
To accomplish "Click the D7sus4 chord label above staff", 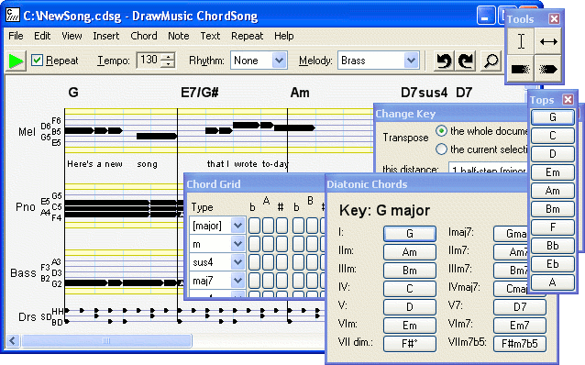I will click(x=424, y=92).
